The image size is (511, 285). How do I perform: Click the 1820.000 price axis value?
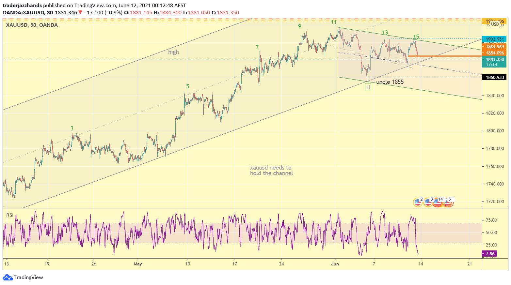[495, 113]
